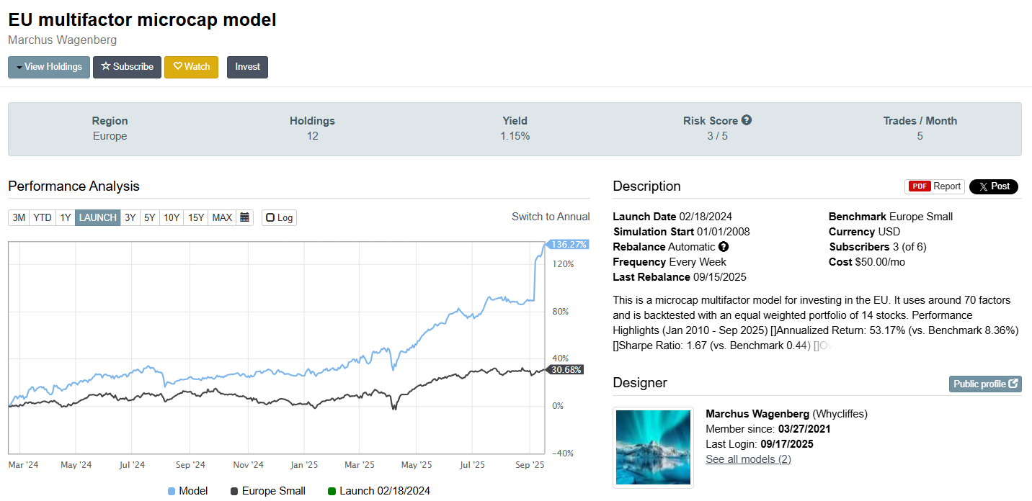Subscribe to this model
This screenshot has width=1032, height=501.
pos(127,67)
